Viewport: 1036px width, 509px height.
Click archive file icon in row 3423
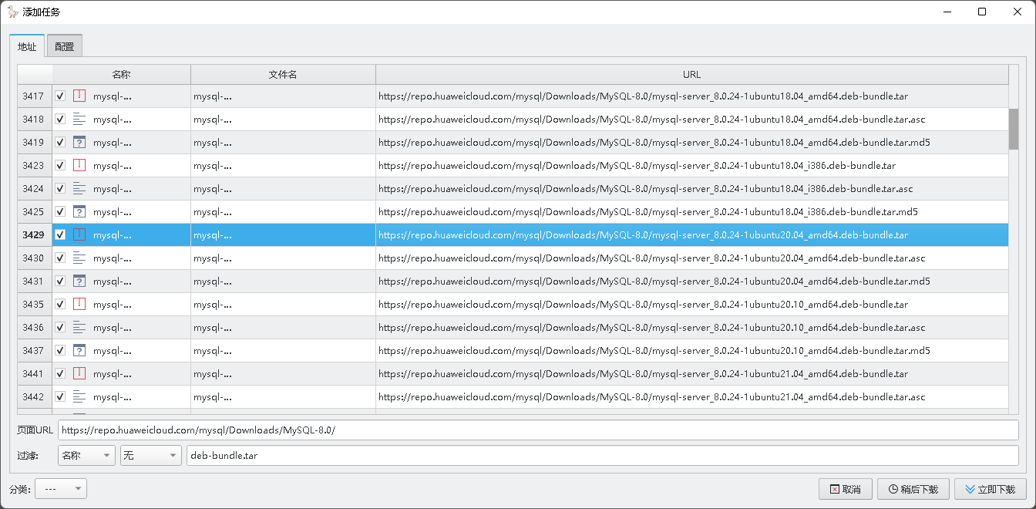[x=79, y=166]
